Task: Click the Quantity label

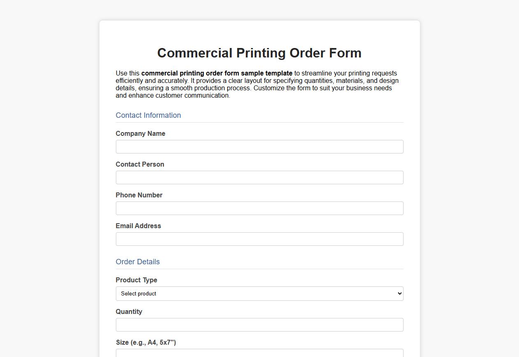Action: click(x=129, y=311)
